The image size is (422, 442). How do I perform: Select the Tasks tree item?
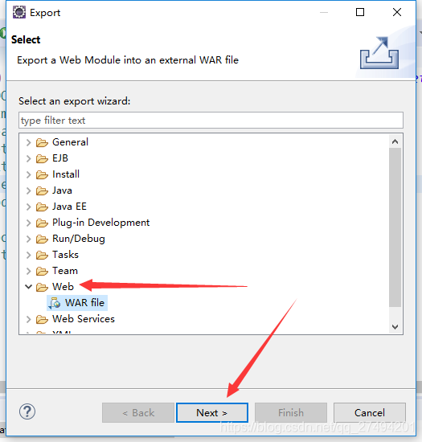tap(65, 255)
